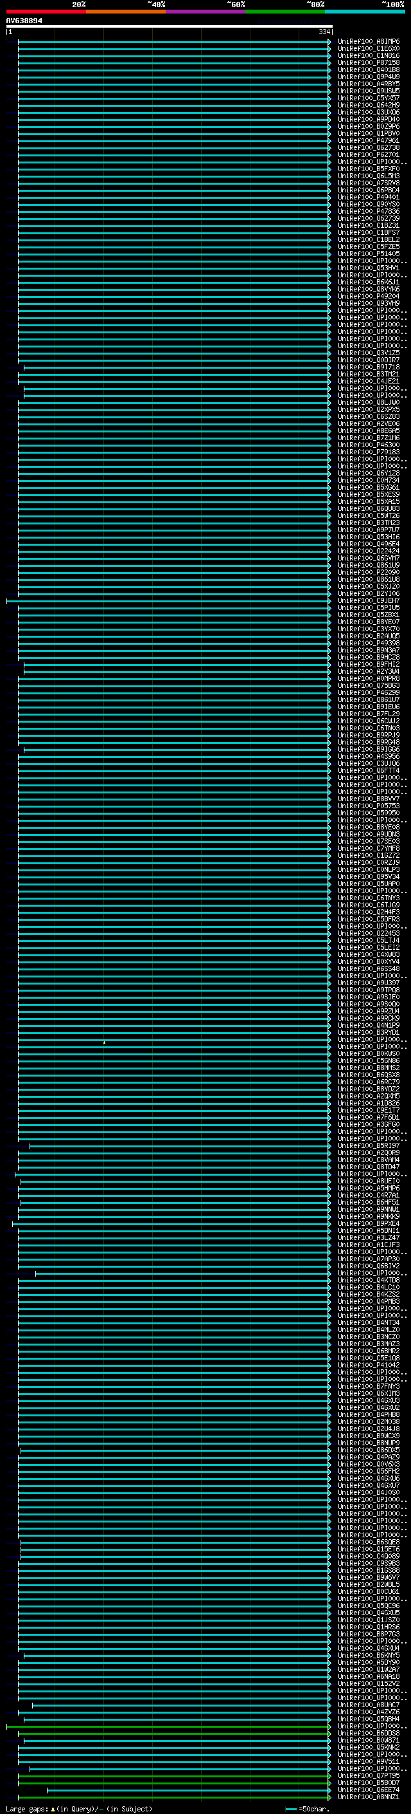Click hit UniRef100_P51405
Image resolution: width=411 pixels, height=1814 pixels.
(368, 254)
